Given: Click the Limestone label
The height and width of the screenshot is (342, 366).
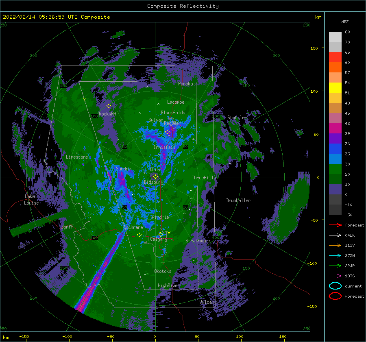Looking at the screenshot, I should point(77,157).
